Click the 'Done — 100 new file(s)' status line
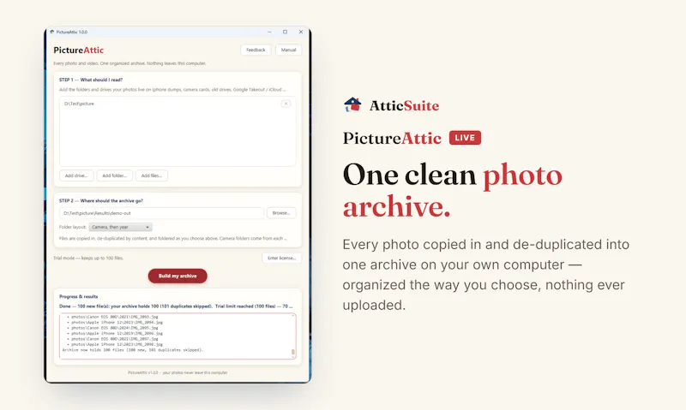Viewport: 686px width, 410px height. click(x=177, y=306)
